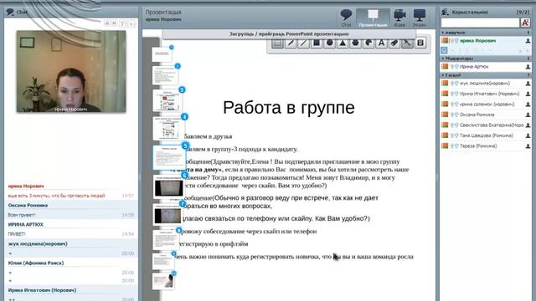This screenshot has width=536, height=301.
Task: Switch to the Chat tab with speech bubble
Action: click(346, 18)
